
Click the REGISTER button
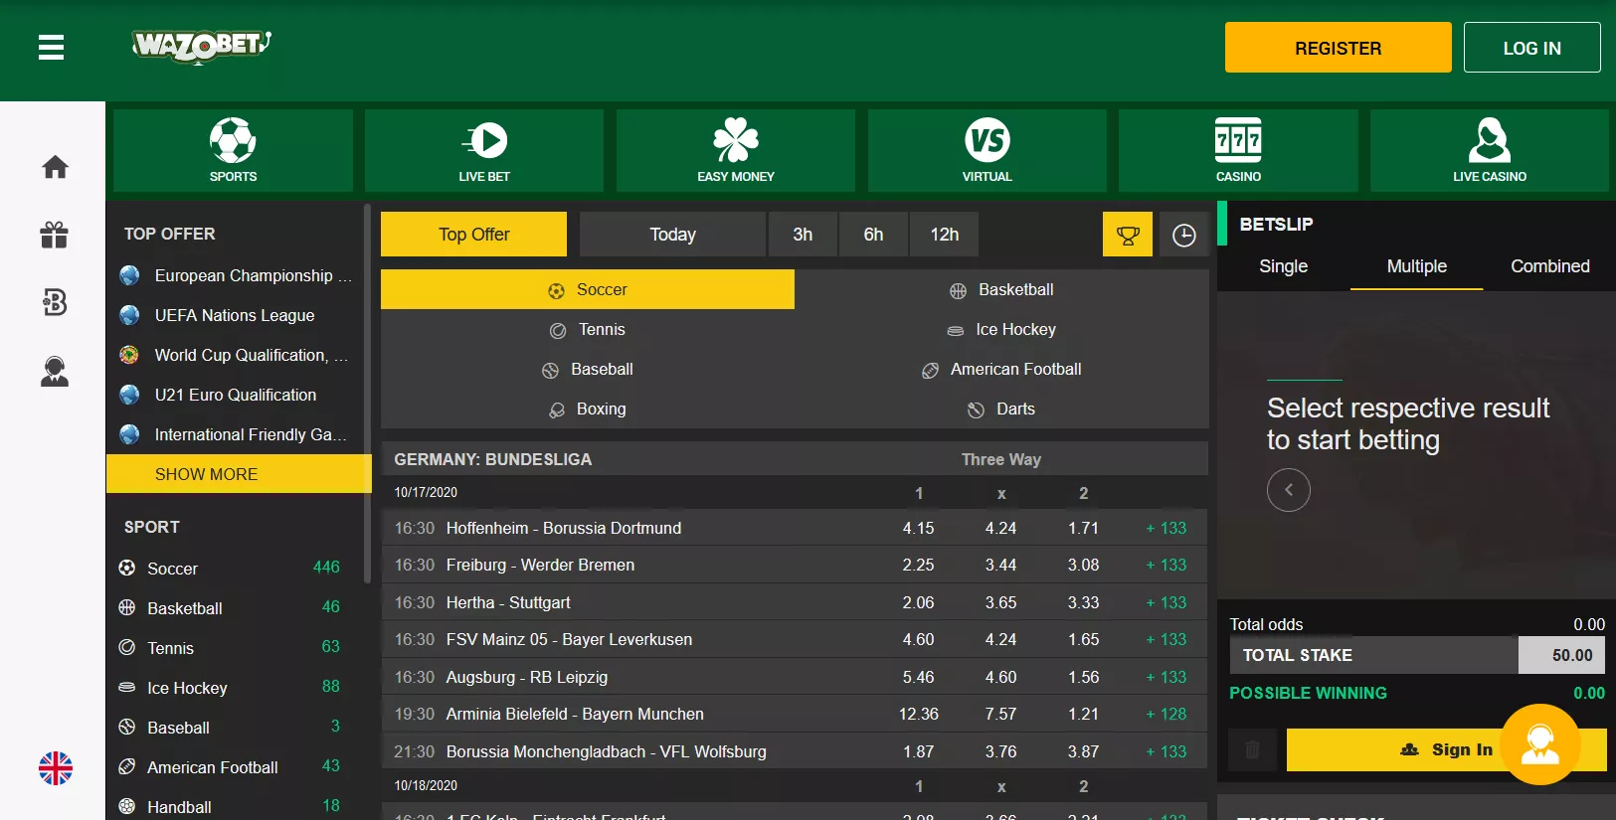pyautogui.click(x=1338, y=48)
